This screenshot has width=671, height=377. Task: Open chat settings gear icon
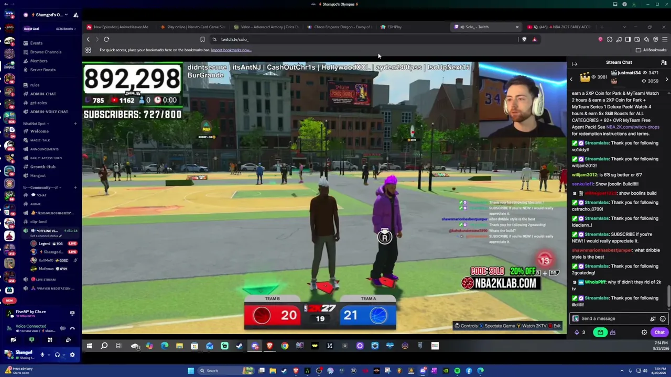point(644,332)
